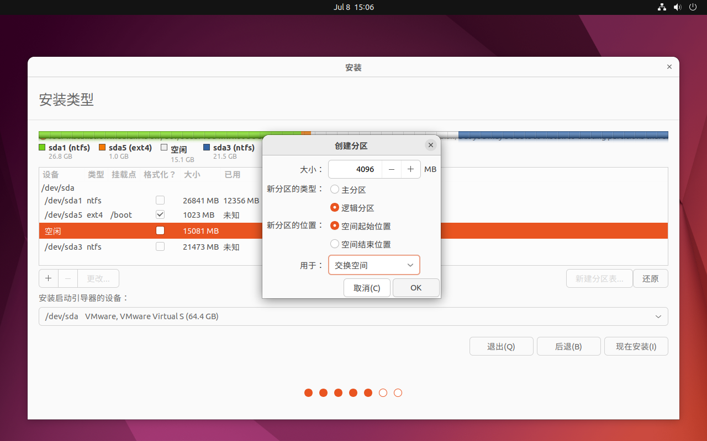Click the add partition plus button below table
The width and height of the screenshot is (707, 441).
[x=49, y=278]
